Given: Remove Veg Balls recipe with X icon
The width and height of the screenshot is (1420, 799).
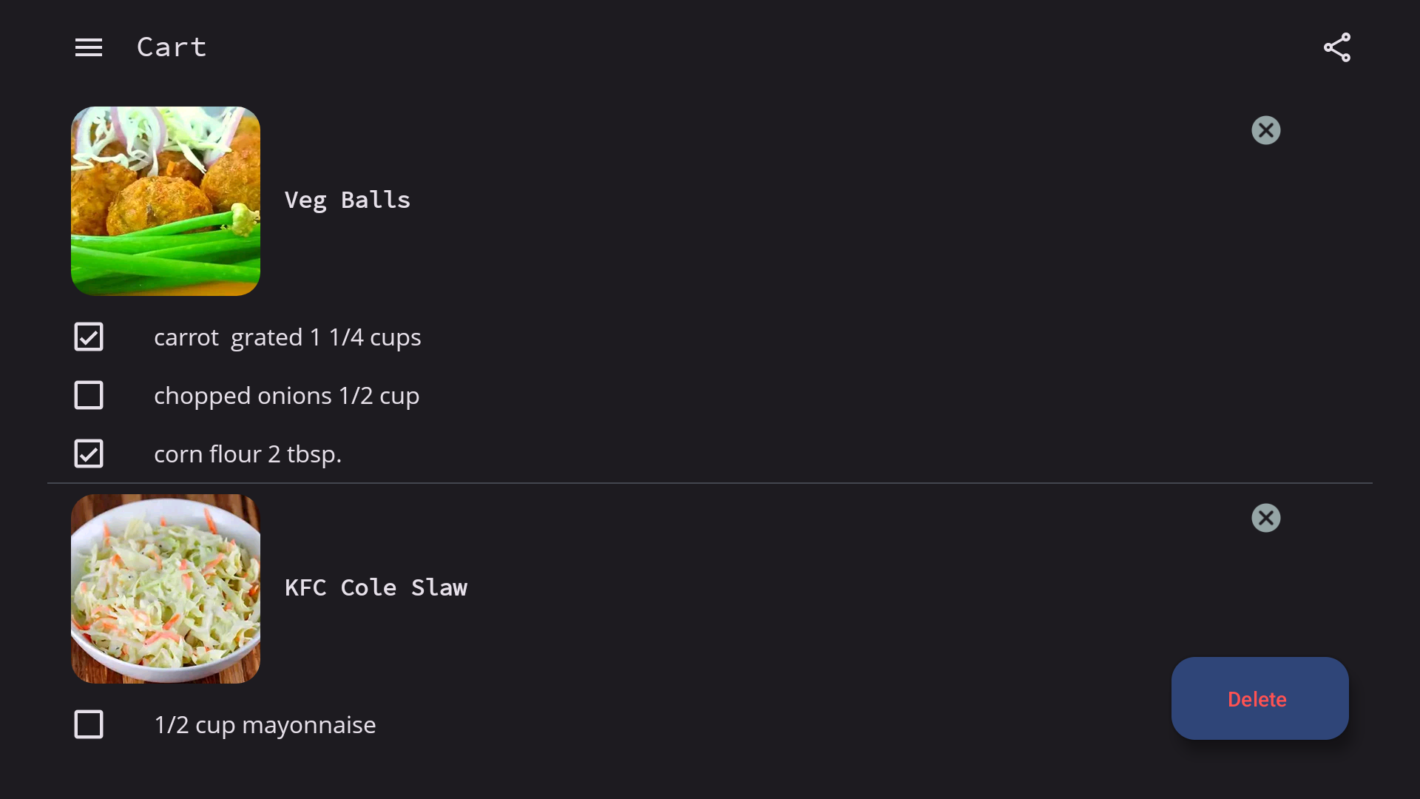Looking at the screenshot, I should 1266,130.
